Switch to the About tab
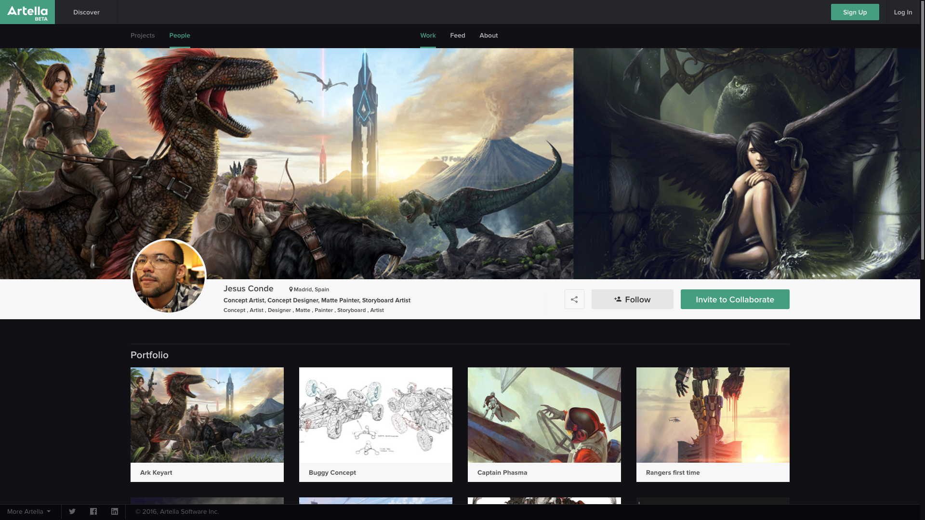The image size is (925, 520). 489,36
